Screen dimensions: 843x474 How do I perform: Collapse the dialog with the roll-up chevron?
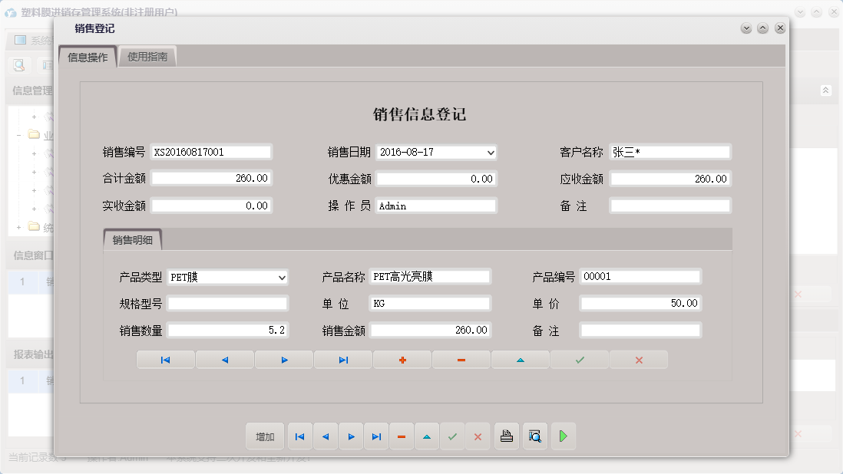(762, 28)
